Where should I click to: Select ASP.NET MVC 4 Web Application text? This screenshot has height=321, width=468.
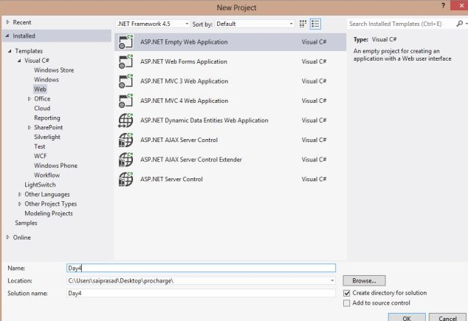tap(184, 101)
